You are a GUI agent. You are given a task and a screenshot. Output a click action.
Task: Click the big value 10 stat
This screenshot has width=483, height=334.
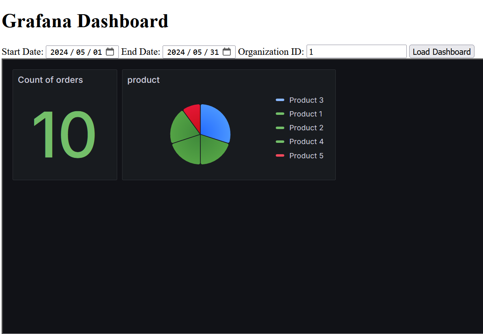[64, 134]
